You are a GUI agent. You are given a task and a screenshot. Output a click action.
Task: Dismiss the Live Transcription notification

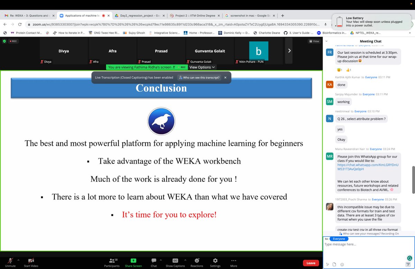(225, 78)
